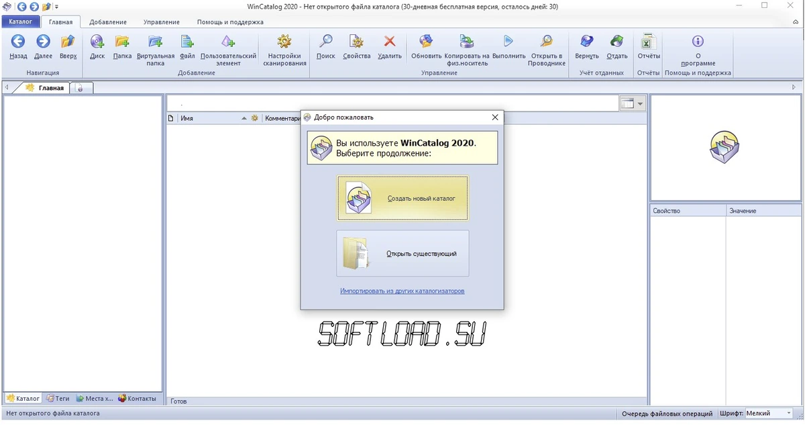
Task: Switch to the Теги bottom panel tab
Action: (x=58, y=398)
